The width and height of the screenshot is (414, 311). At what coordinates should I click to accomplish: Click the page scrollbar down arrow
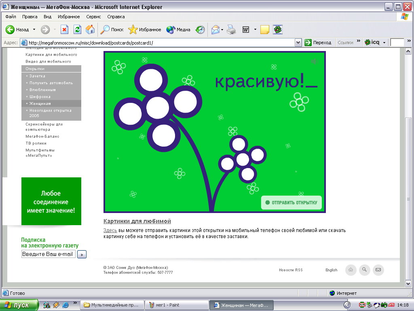coord(408,284)
